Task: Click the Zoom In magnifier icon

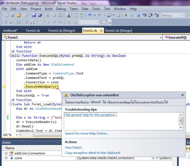Action: [x=68, y=22]
